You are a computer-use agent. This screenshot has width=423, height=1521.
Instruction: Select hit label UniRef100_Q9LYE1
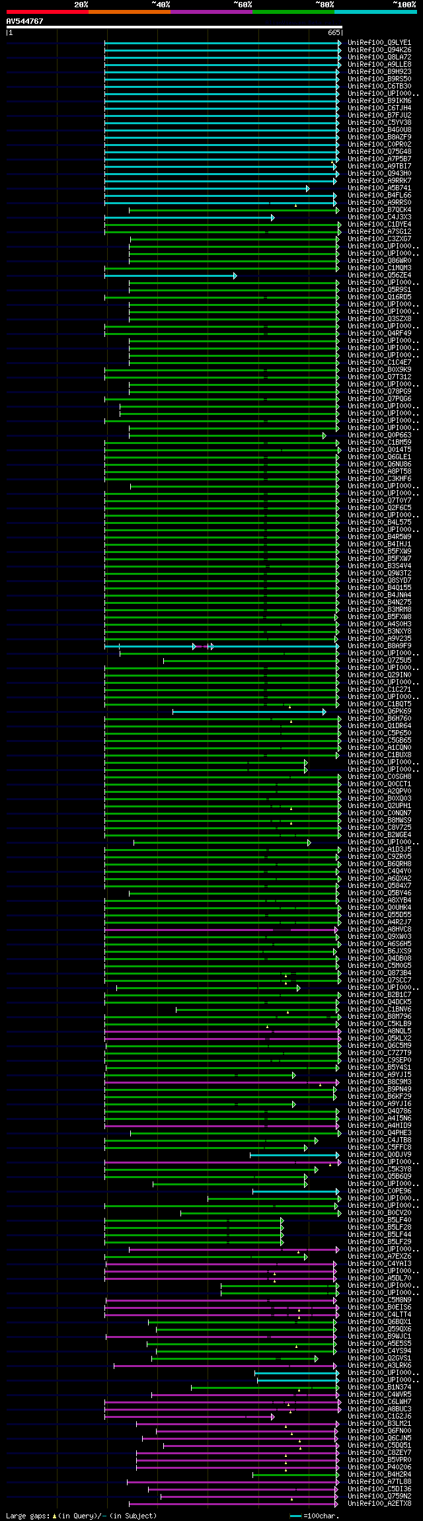pos(379,43)
